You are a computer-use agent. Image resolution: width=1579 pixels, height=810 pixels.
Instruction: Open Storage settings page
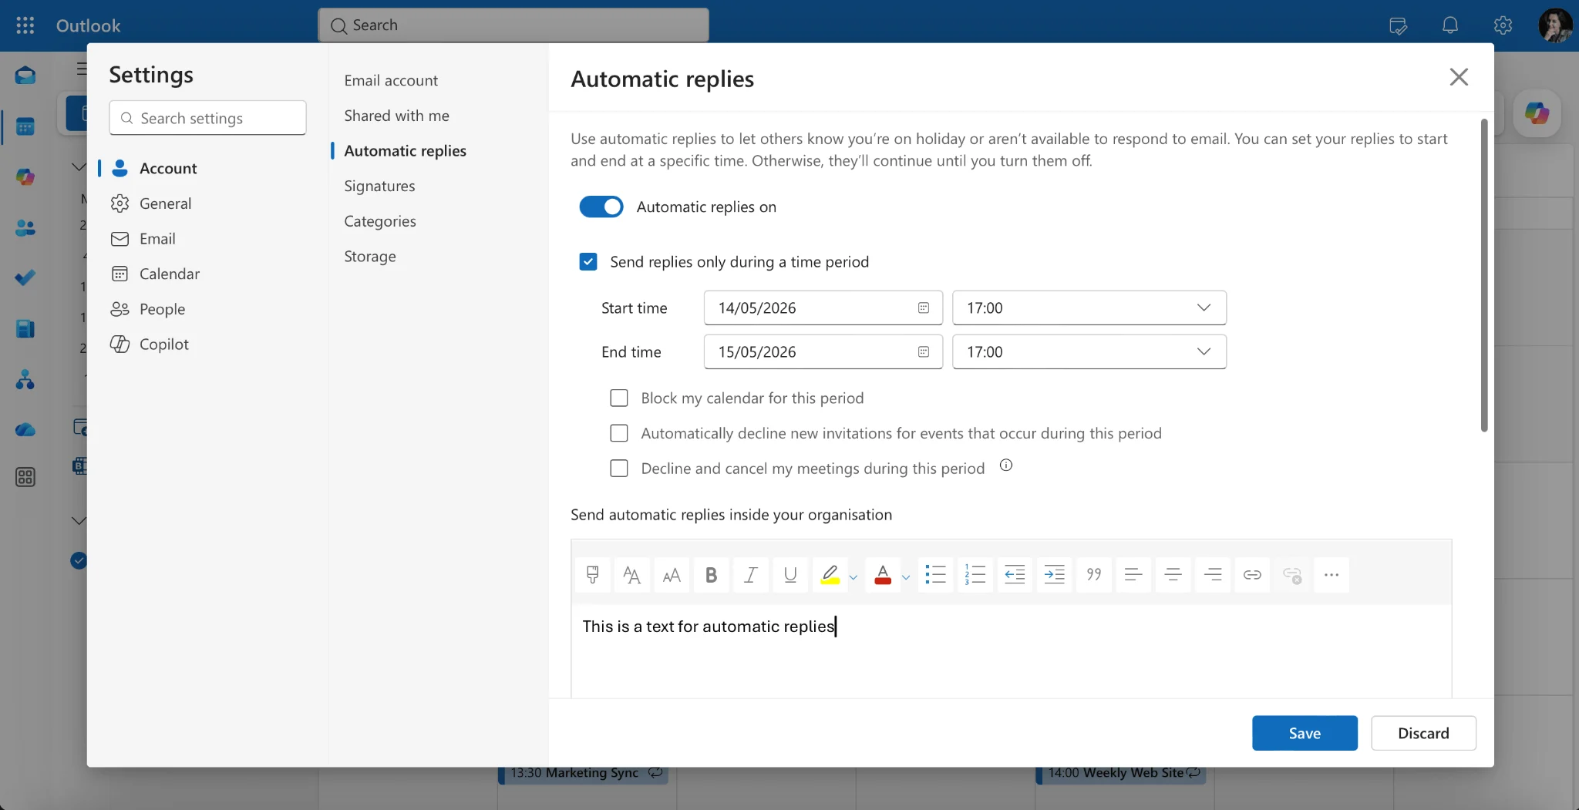point(370,257)
